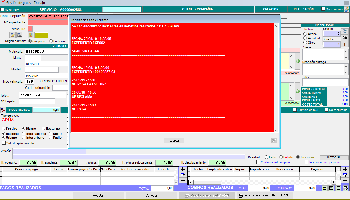350x200 pixels.
Task: Tick the No en PDA checkbox
Action: pos(2,10)
